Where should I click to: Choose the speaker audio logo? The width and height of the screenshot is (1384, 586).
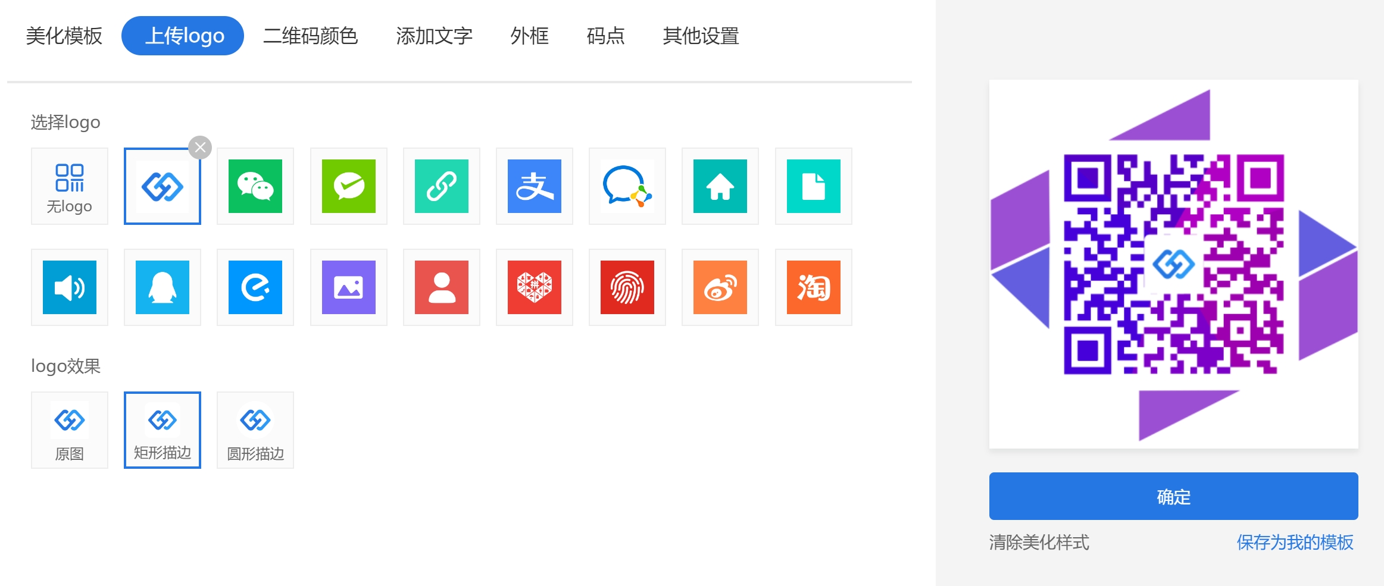click(x=70, y=287)
